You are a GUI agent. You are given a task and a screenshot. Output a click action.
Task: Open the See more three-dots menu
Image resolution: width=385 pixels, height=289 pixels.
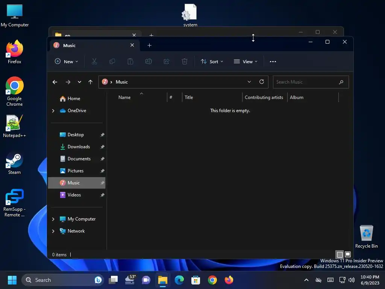click(x=273, y=62)
